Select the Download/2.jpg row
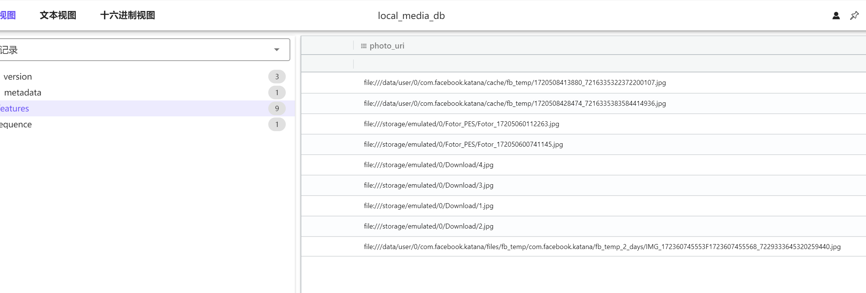This screenshot has height=293, width=866. click(x=584, y=226)
